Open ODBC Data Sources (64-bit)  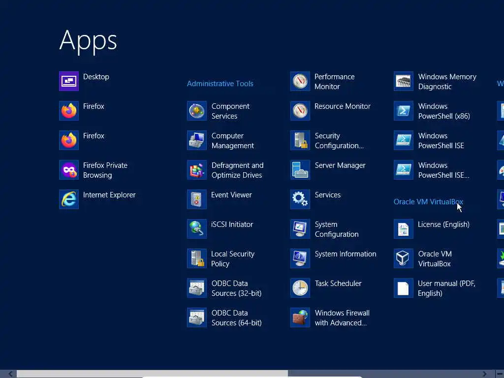(224, 317)
